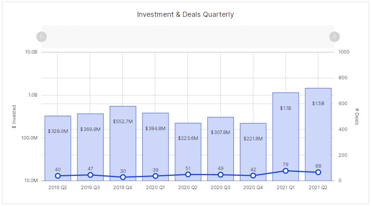The width and height of the screenshot is (371, 206).
Task: Click the 2020 Q1 deals marker
Action: 155,176
